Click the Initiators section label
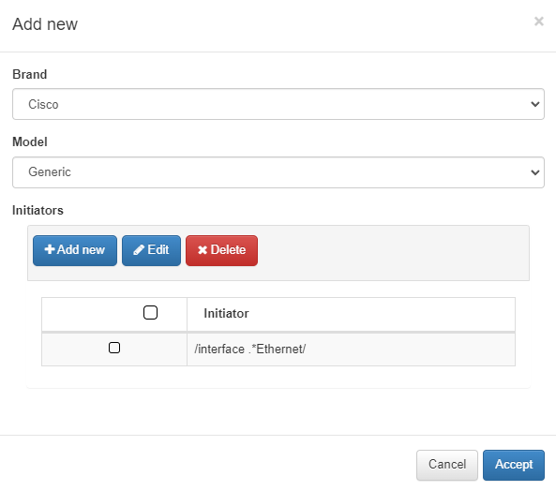 click(x=38, y=211)
